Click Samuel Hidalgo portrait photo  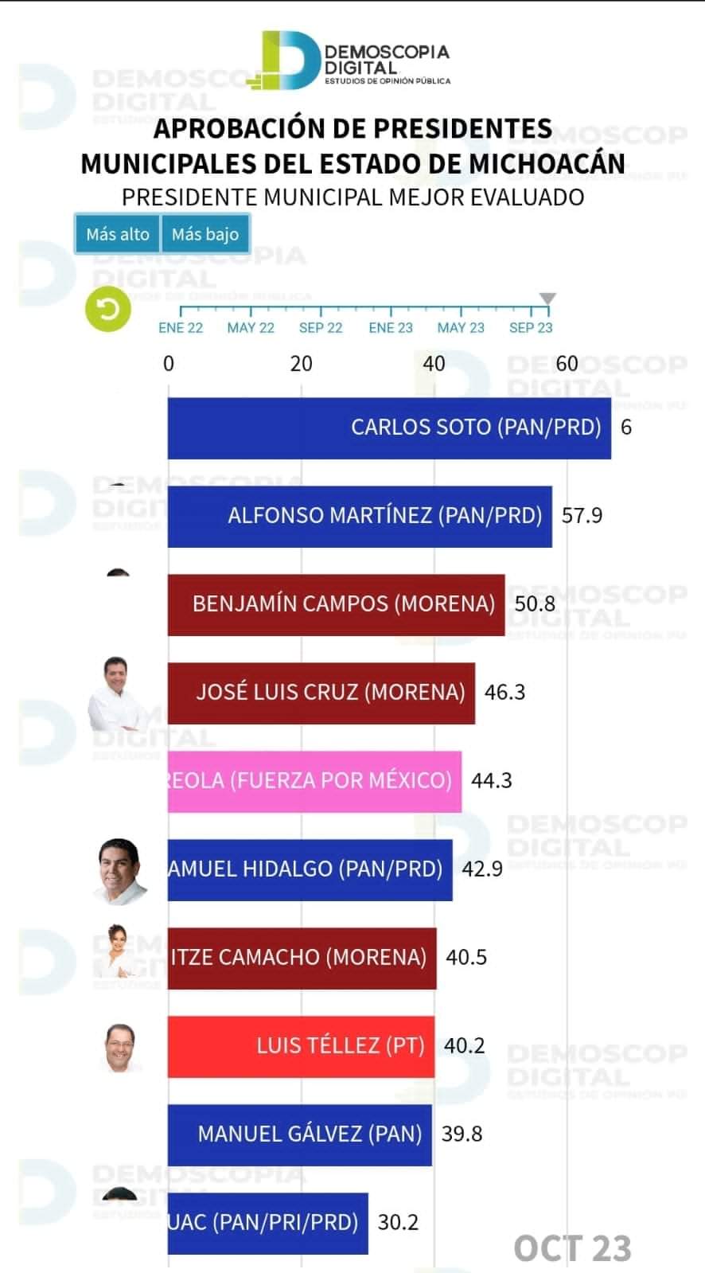pyautogui.click(x=120, y=871)
